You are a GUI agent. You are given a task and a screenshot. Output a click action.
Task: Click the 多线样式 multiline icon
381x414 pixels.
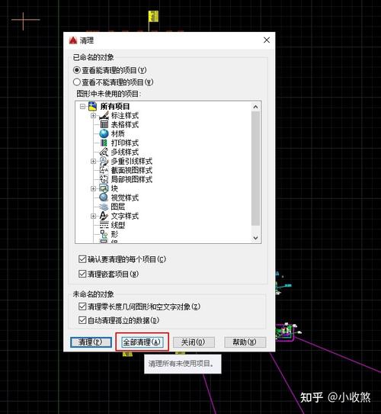104,152
